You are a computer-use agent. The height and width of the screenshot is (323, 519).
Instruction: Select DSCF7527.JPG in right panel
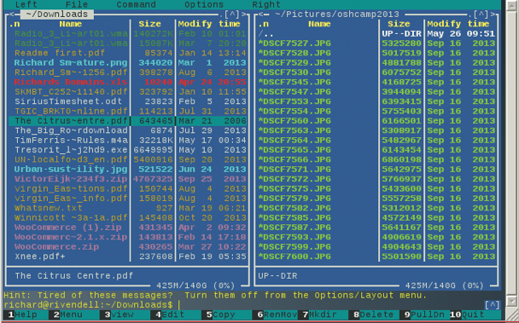click(376, 43)
